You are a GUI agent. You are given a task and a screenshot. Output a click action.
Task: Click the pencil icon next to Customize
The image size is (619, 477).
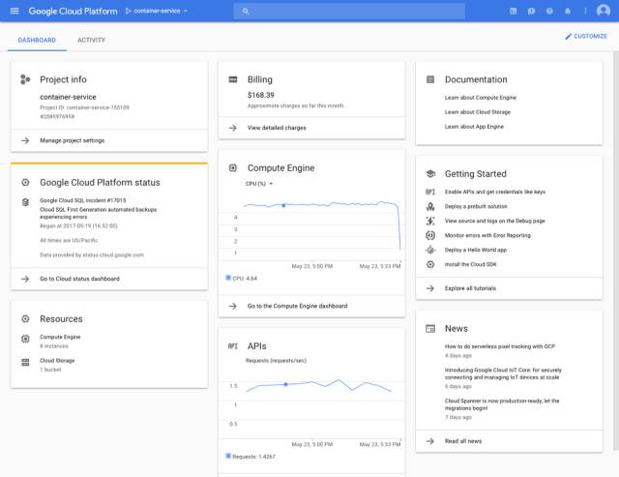[x=569, y=36]
